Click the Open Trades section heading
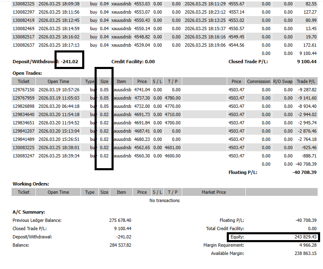323x269 pixels. click(x=27, y=73)
